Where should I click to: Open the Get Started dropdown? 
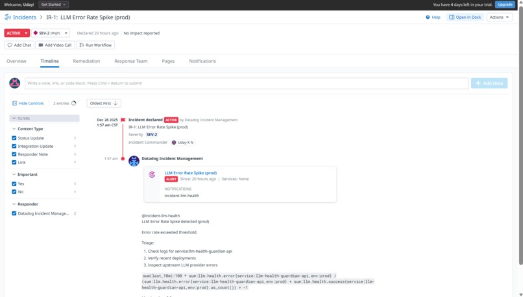pyautogui.click(x=53, y=5)
